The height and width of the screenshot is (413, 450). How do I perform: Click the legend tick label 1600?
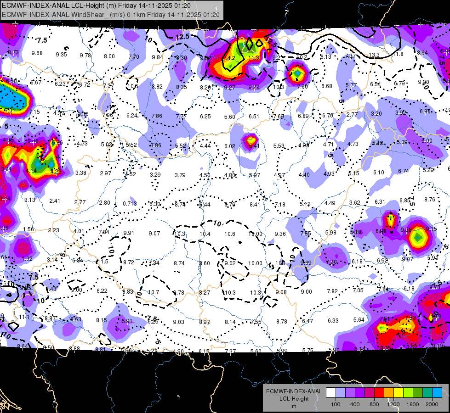412,404
